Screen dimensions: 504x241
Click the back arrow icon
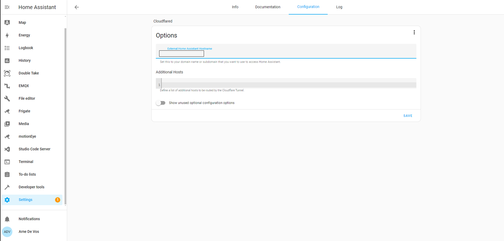[x=77, y=7]
